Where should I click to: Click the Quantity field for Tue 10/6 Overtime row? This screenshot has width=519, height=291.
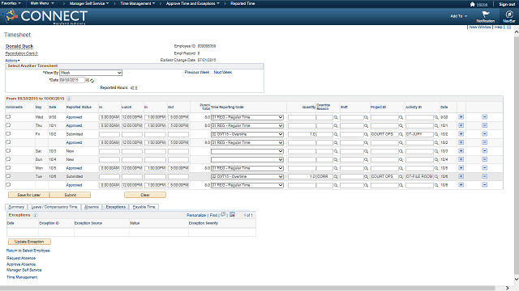302,176
